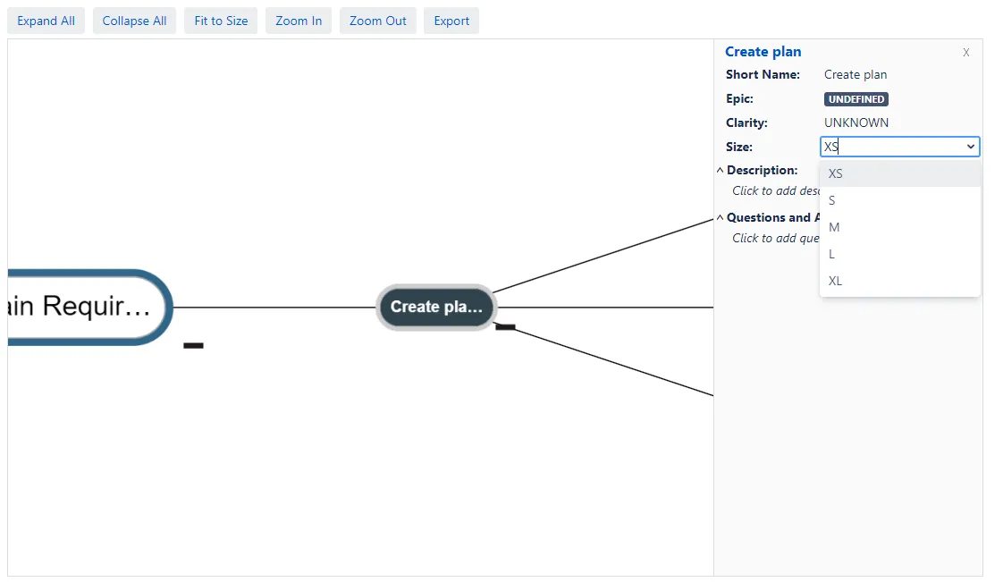
Task: Collapse the Questions and Answers chevron
Action: (x=720, y=217)
